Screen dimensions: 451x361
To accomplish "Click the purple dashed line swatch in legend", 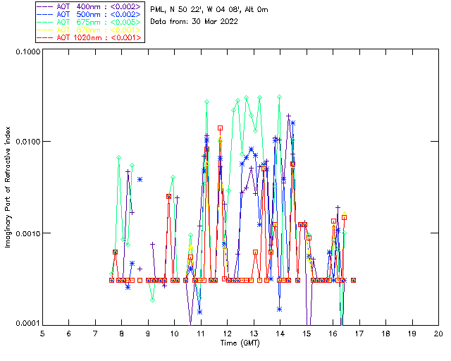I will coord(45,6).
